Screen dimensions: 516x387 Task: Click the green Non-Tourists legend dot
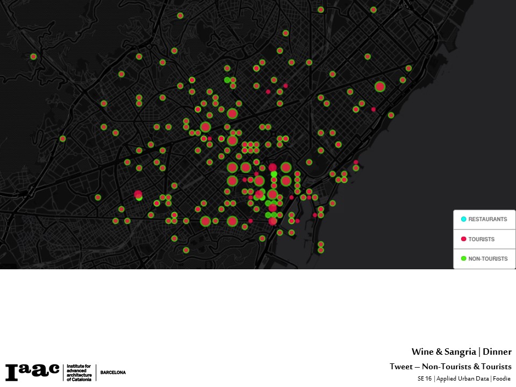coord(463,259)
